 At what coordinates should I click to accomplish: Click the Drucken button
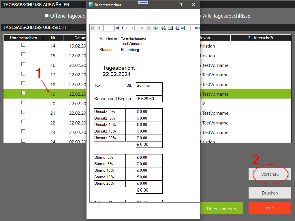coord(270,193)
